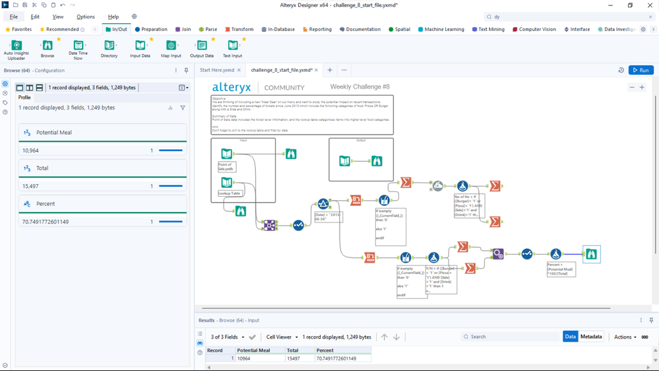The image size is (659, 371).
Task: Open Configuration window options menu
Action: pos(176,70)
